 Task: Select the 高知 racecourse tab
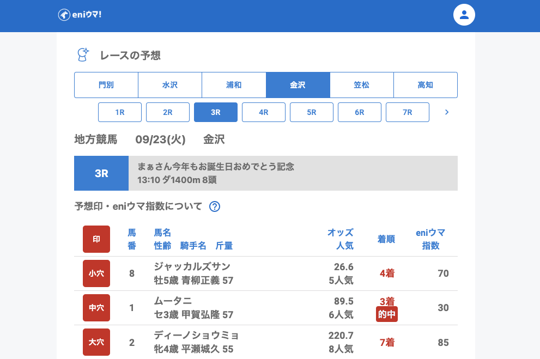click(x=425, y=85)
